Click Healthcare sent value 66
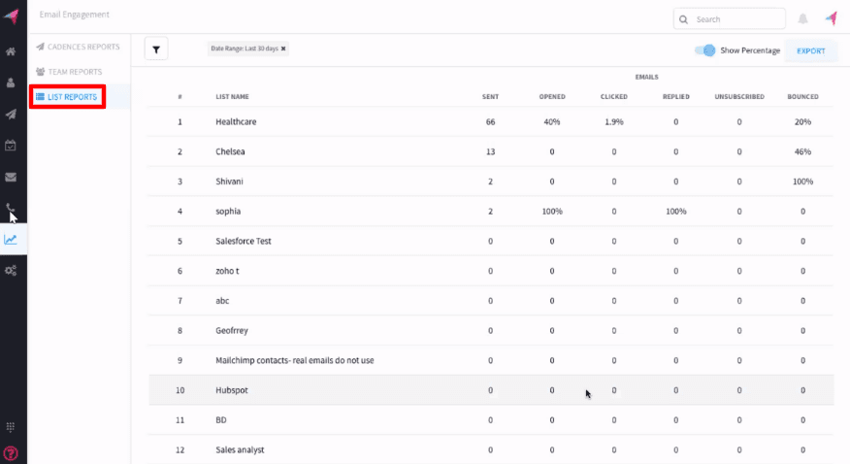The image size is (850, 464). (490, 122)
